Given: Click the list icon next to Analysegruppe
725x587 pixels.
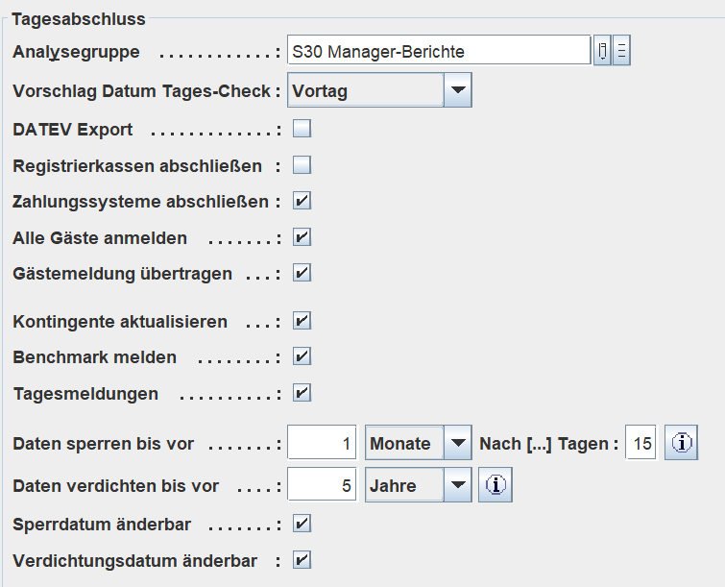Looking at the screenshot, I should tap(621, 51).
